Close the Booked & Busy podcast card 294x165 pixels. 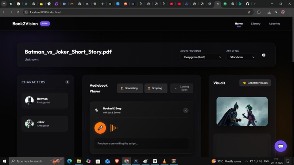tap(186, 110)
